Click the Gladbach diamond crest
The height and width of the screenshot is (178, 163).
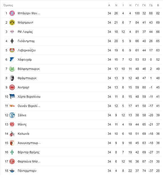12,41
